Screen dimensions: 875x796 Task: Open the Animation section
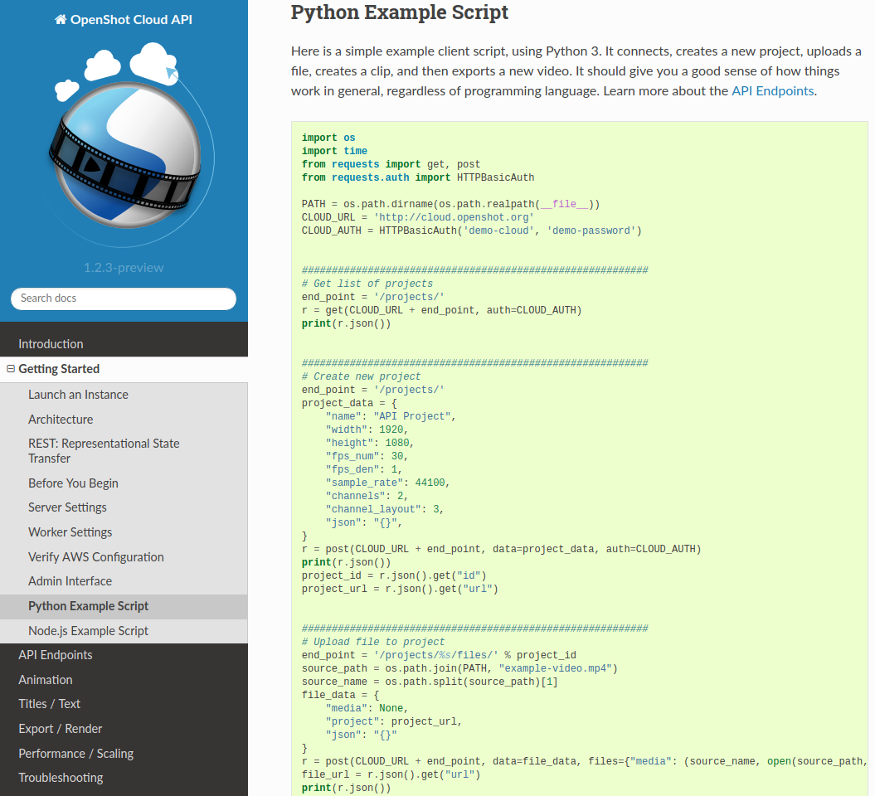[x=46, y=679]
